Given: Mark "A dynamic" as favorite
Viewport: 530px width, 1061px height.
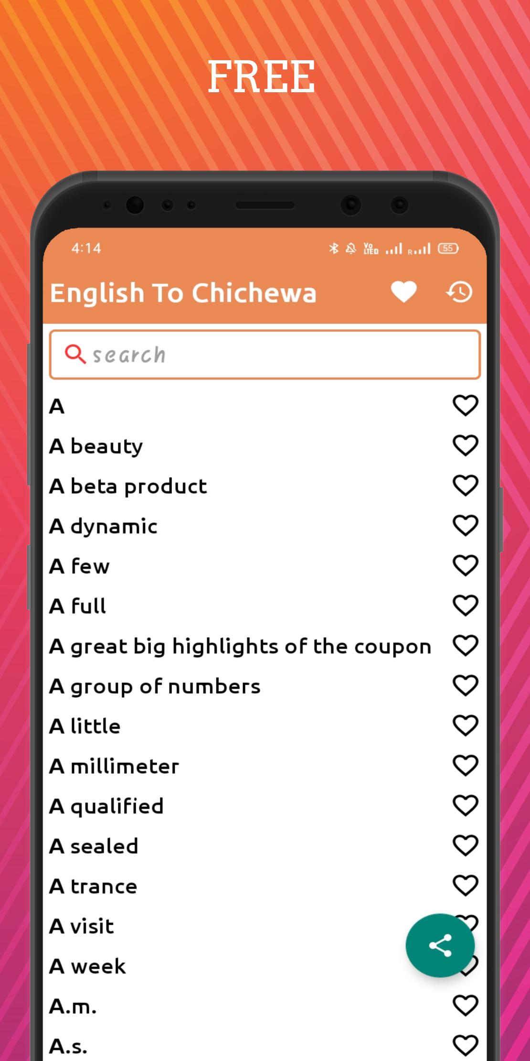Looking at the screenshot, I should [x=465, y=526].
